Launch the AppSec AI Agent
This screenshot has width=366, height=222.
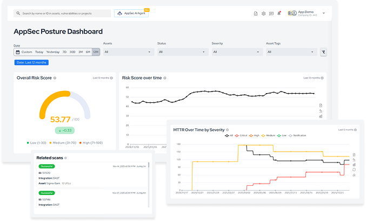131,14
